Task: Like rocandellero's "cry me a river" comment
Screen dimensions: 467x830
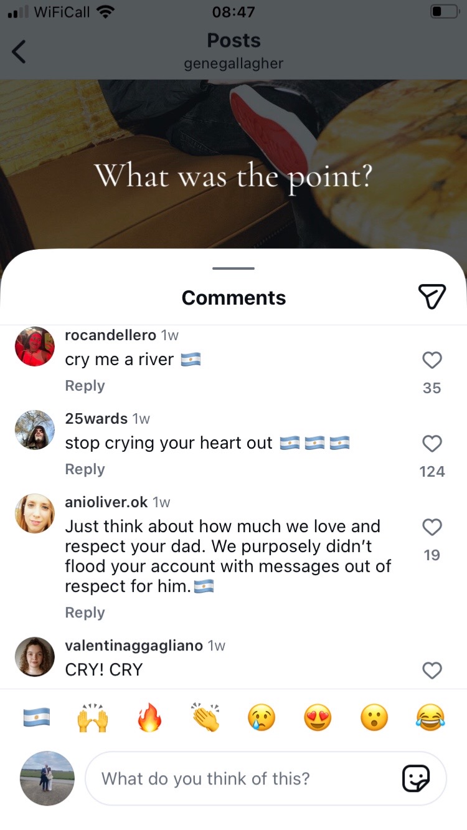Action: (432, 360)
